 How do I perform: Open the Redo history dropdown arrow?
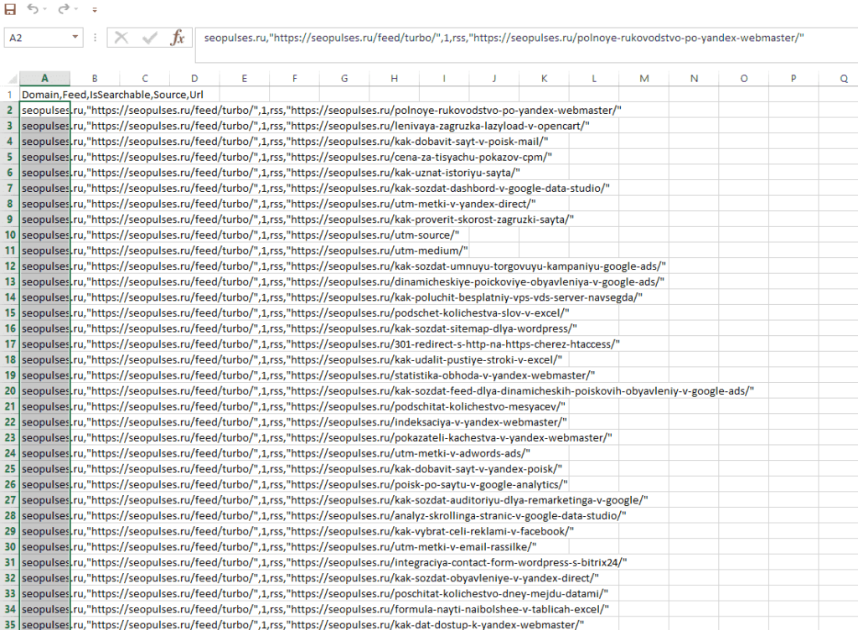pos(76,9)
